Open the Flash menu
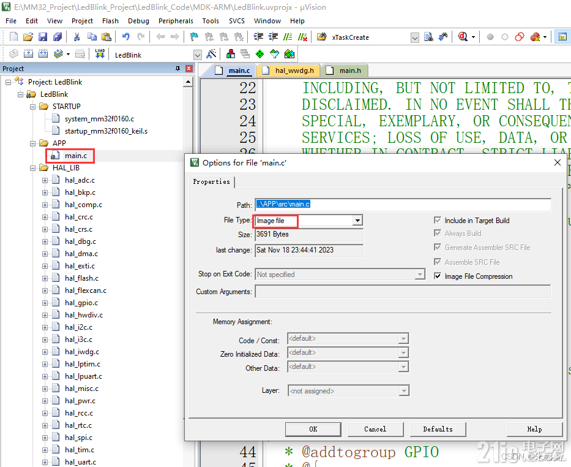The image size is (571, 467). (110, 21)
